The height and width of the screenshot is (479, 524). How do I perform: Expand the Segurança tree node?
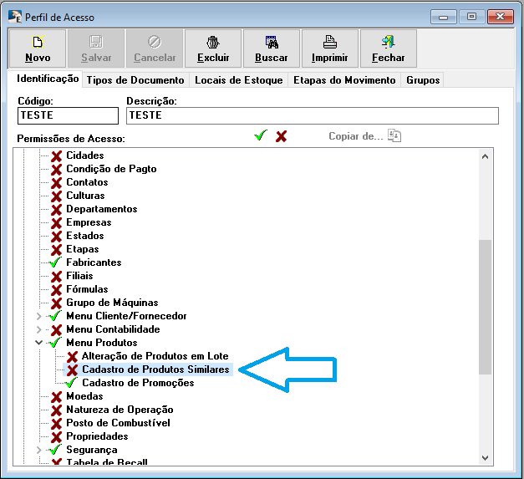(x=38, y=450)
